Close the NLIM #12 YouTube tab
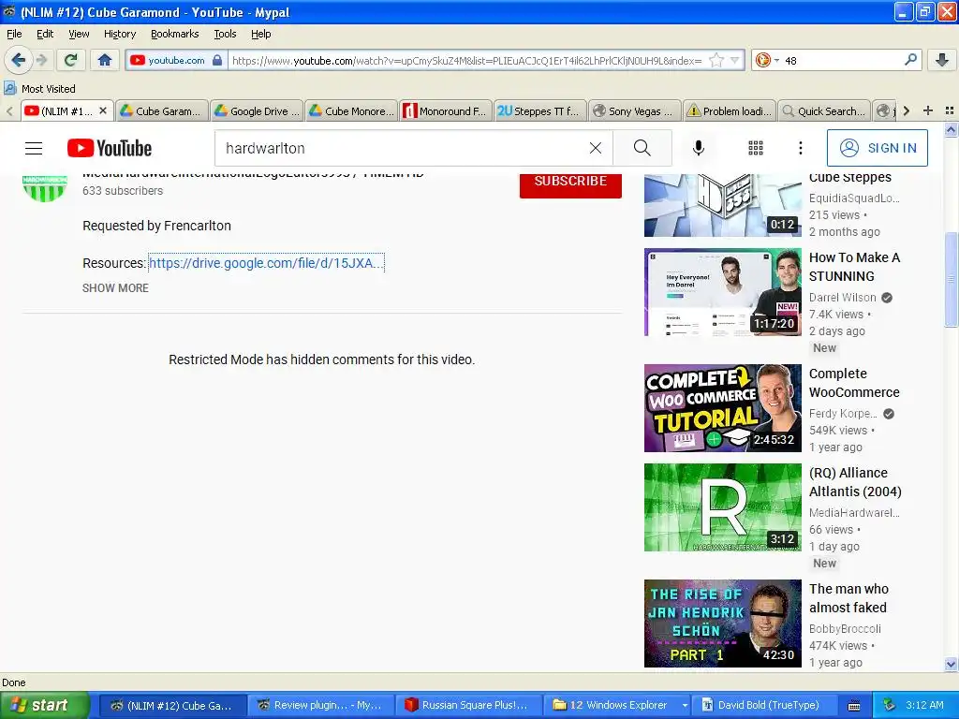Viewport: 959px width, 719px height. pos(103,110)
